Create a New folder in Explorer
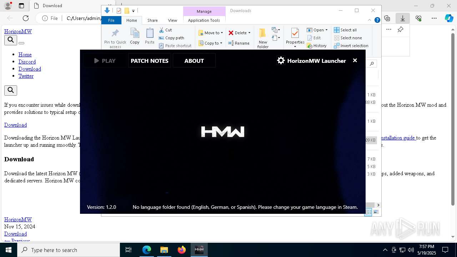 263,38
